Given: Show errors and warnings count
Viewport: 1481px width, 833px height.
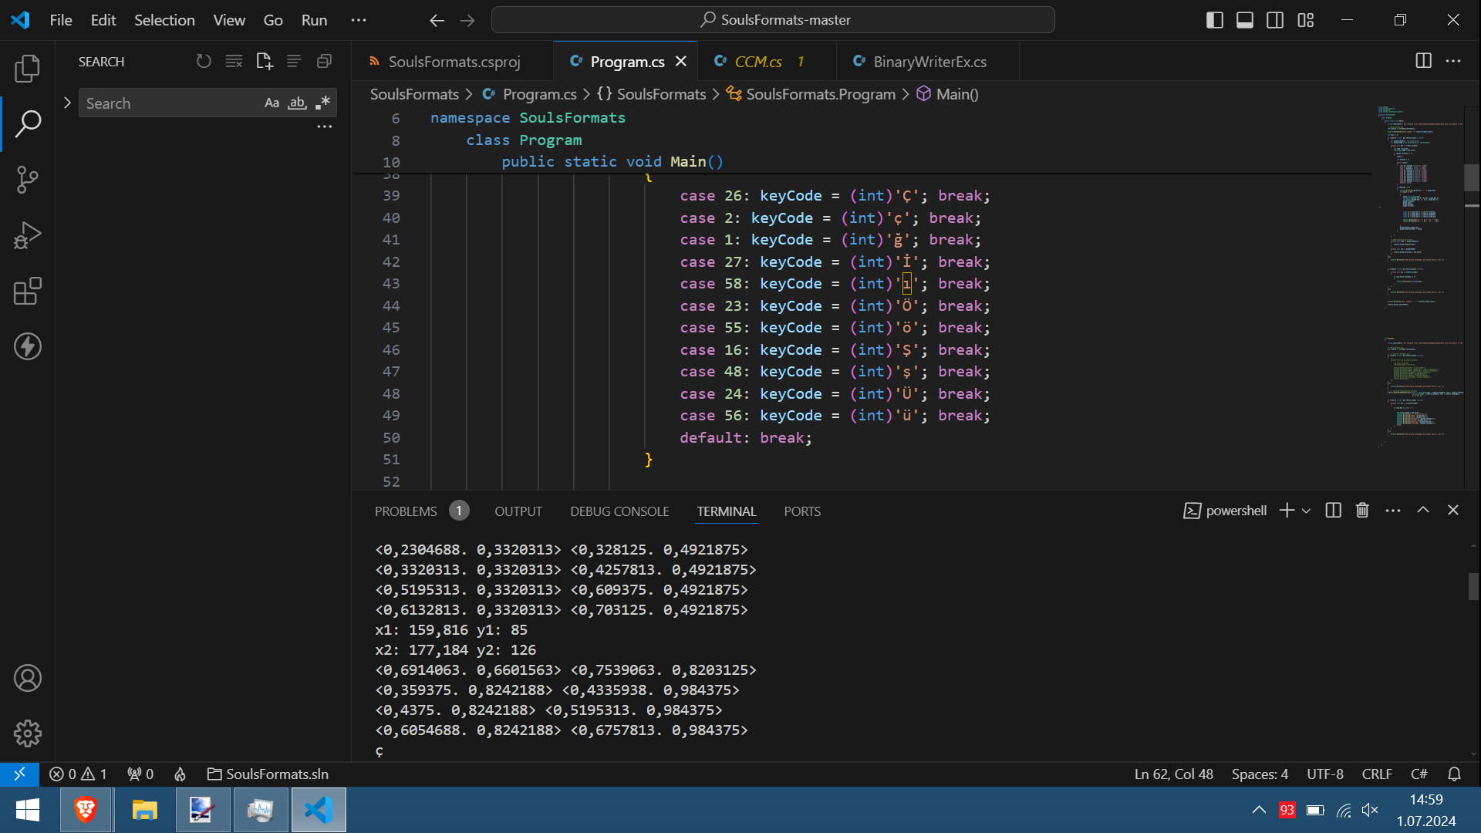Looking at the screenshot, I should click(x=78, y=774).
